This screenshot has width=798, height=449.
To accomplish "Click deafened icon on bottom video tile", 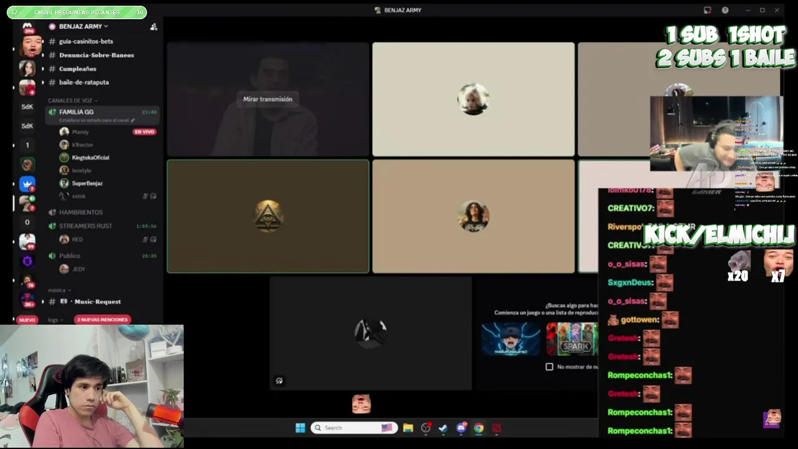I will point(279,380).
